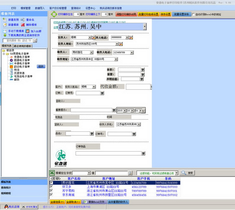Open the 数据导入 menu

[x=40, y=8]
